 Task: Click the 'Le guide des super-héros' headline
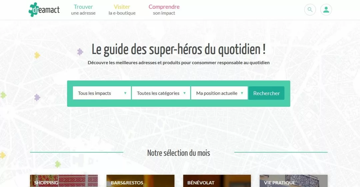click(179, 50)
